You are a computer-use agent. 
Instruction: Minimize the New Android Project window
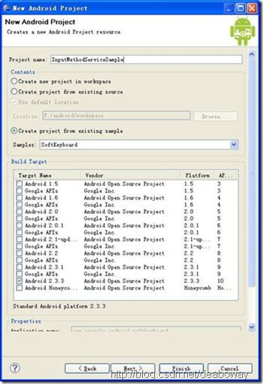pyautogui.click(x=229, y=8)
